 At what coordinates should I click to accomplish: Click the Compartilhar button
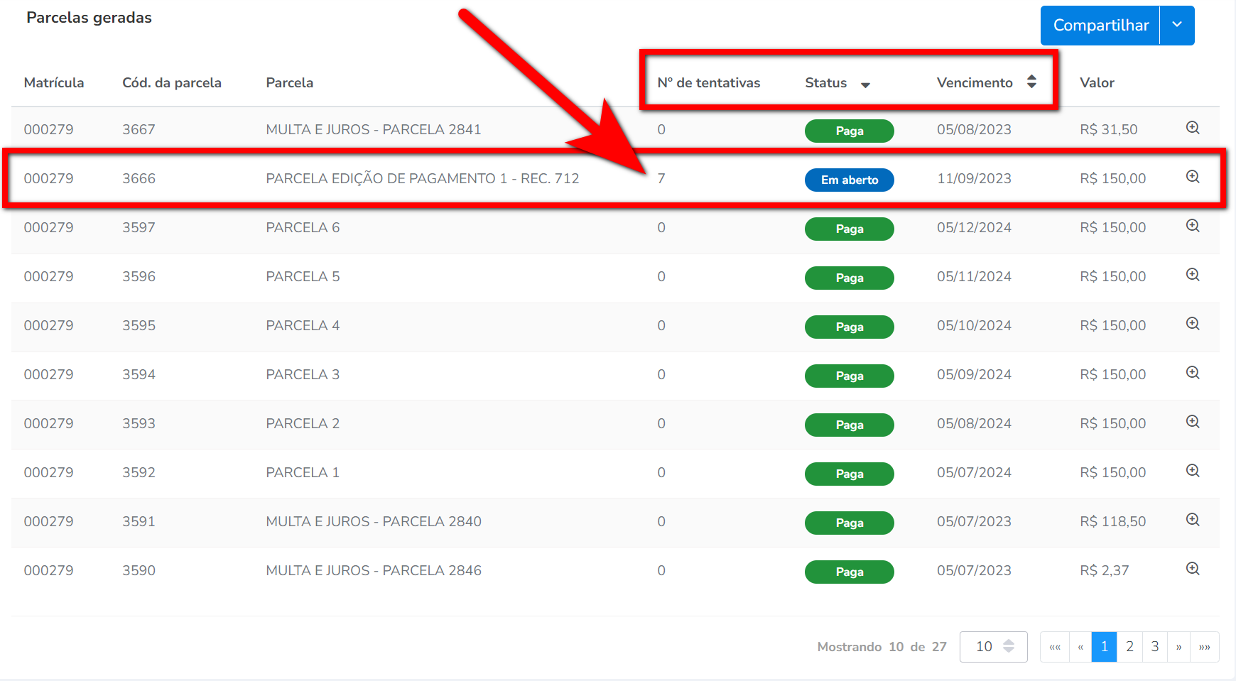coord(1100,25)
